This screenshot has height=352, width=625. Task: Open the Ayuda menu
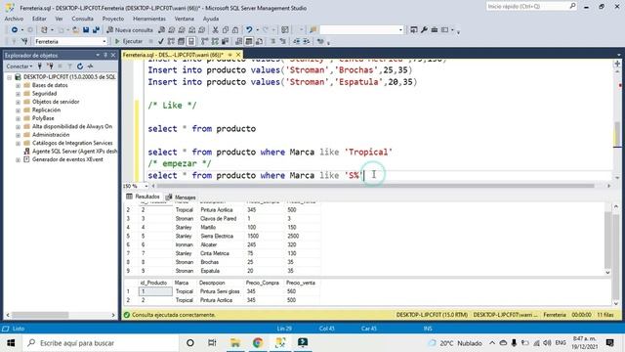[211, 19]
